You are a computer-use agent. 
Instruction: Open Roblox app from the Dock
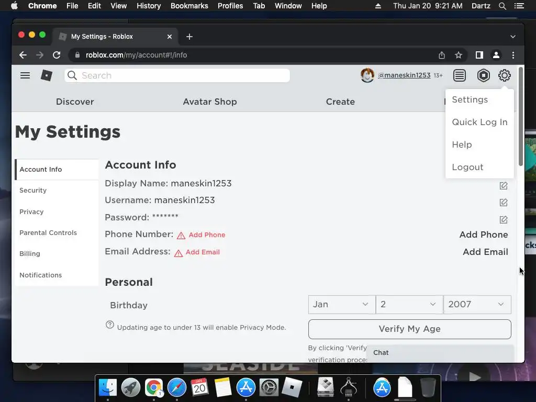pyautogui.click(x=292, y=388)
